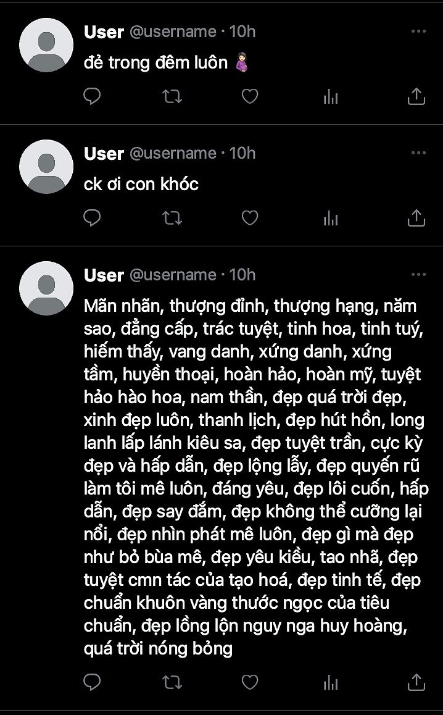Reply to the 'ck ơi con khóc' tweet
This screenshot has width=443, height=715.
coord(92,218)
